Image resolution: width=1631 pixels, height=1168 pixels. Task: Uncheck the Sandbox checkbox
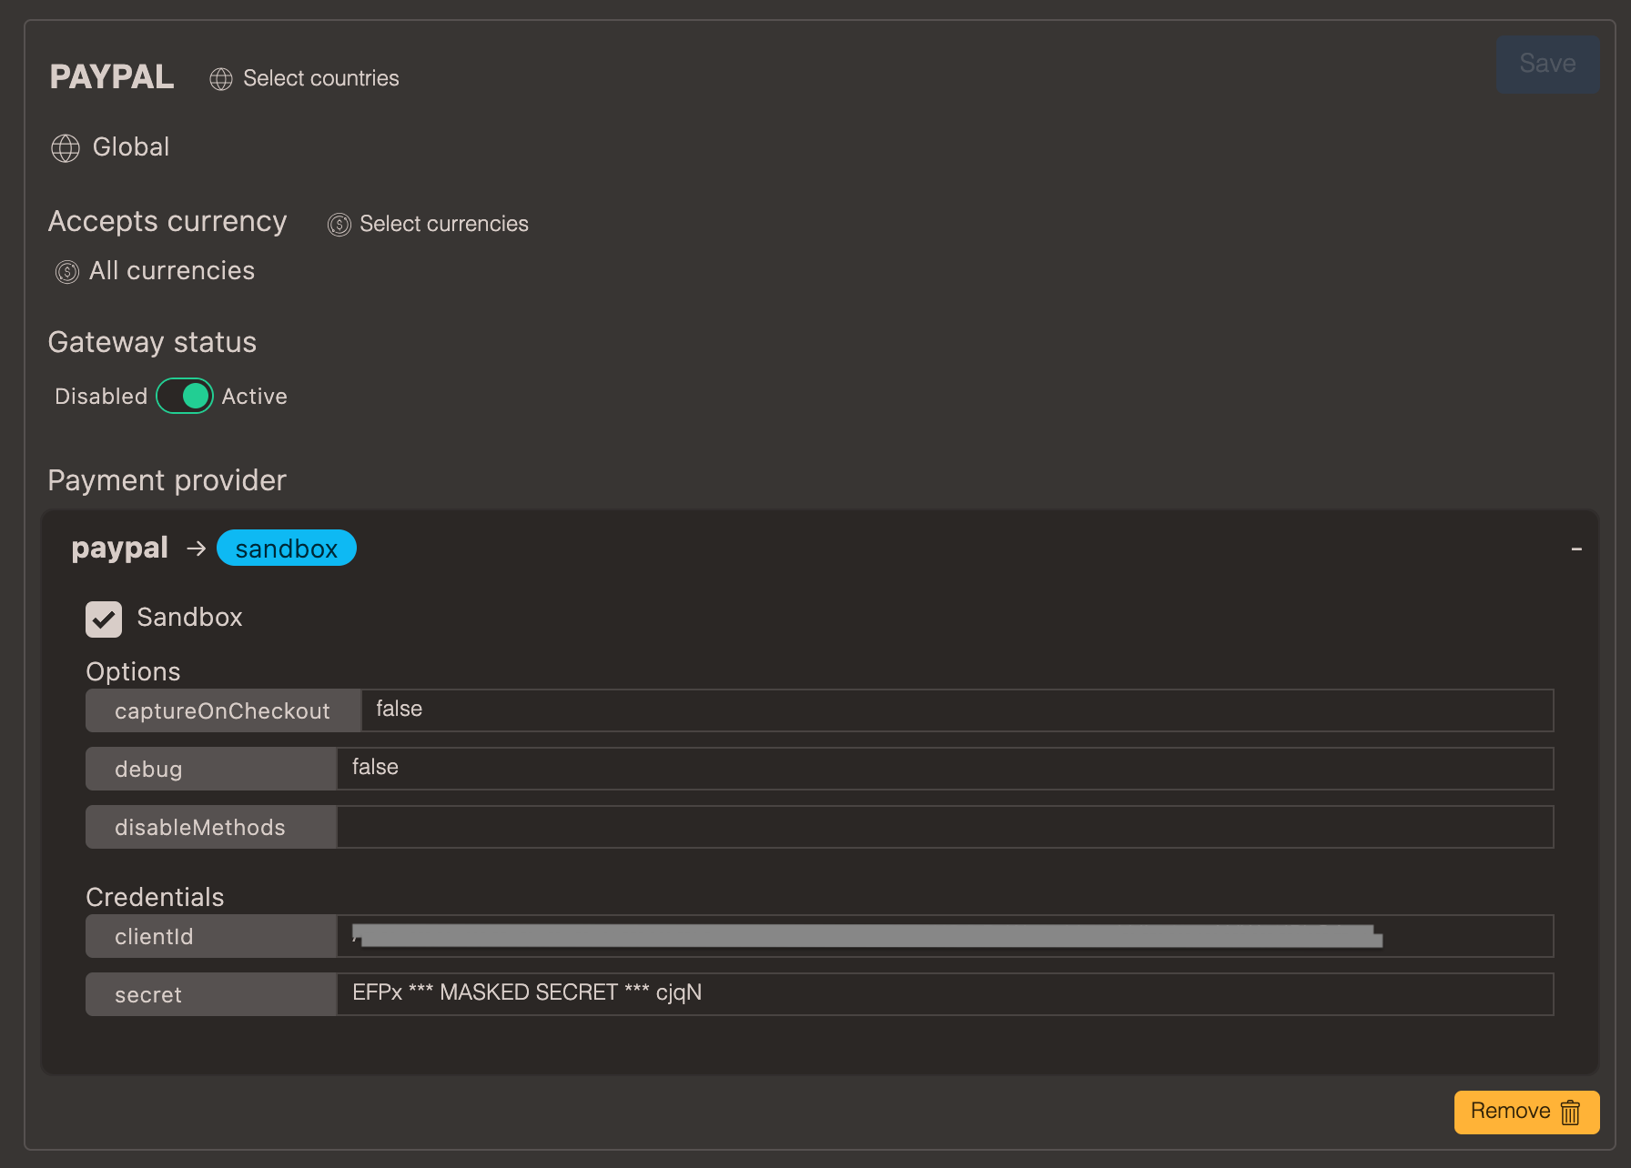coord(103,619)
